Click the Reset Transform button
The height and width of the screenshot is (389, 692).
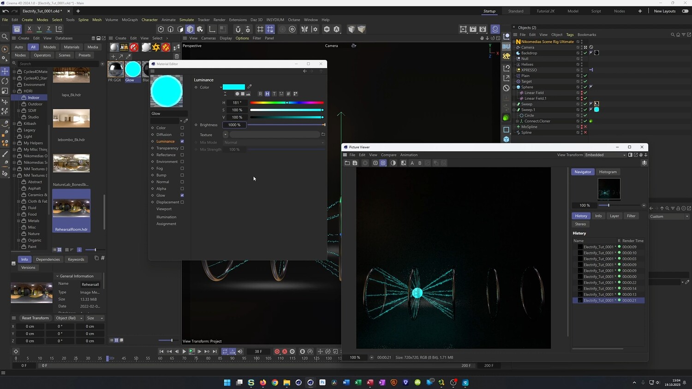35,318
